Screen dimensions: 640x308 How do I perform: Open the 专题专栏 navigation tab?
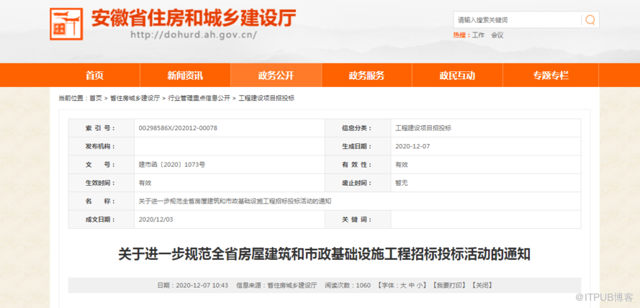tap(551, 76)
